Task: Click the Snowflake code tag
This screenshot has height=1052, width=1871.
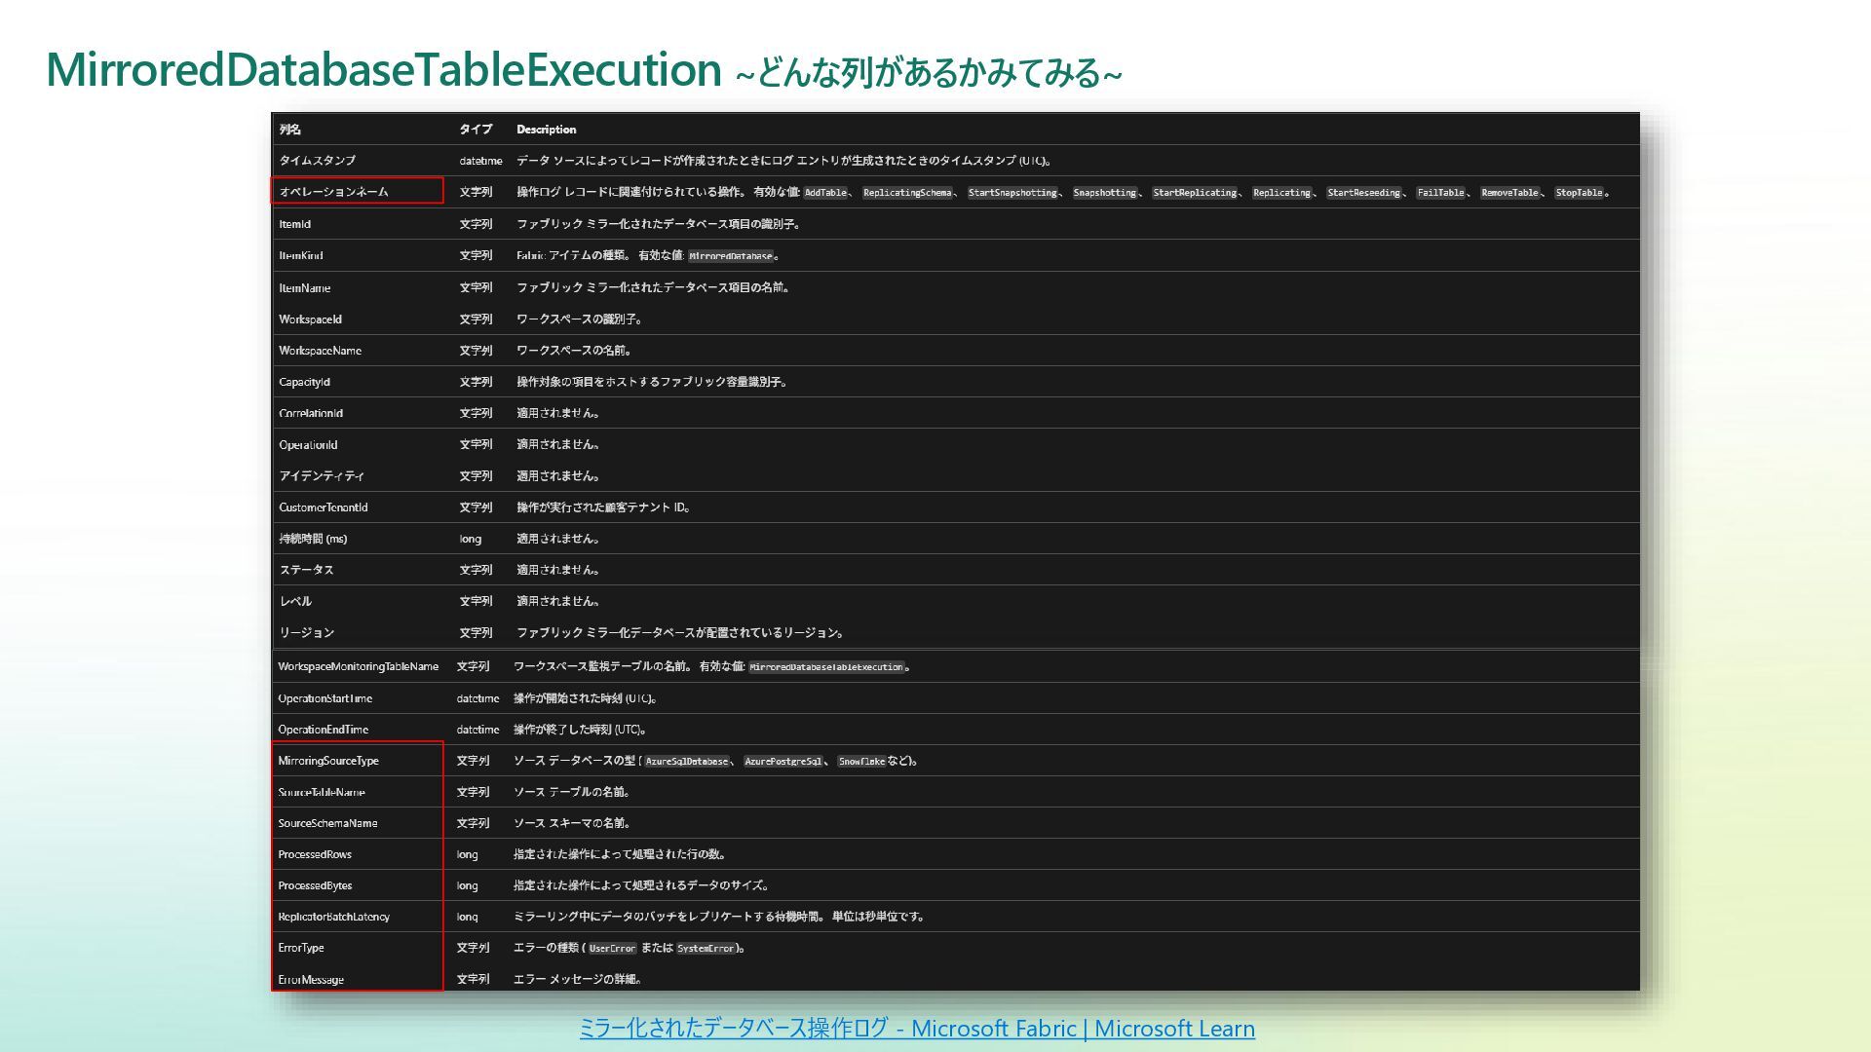Action: tap(861, 762)
